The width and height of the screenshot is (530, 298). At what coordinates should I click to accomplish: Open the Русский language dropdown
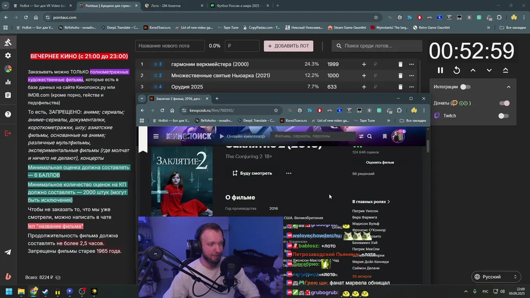tap(496, 277)
